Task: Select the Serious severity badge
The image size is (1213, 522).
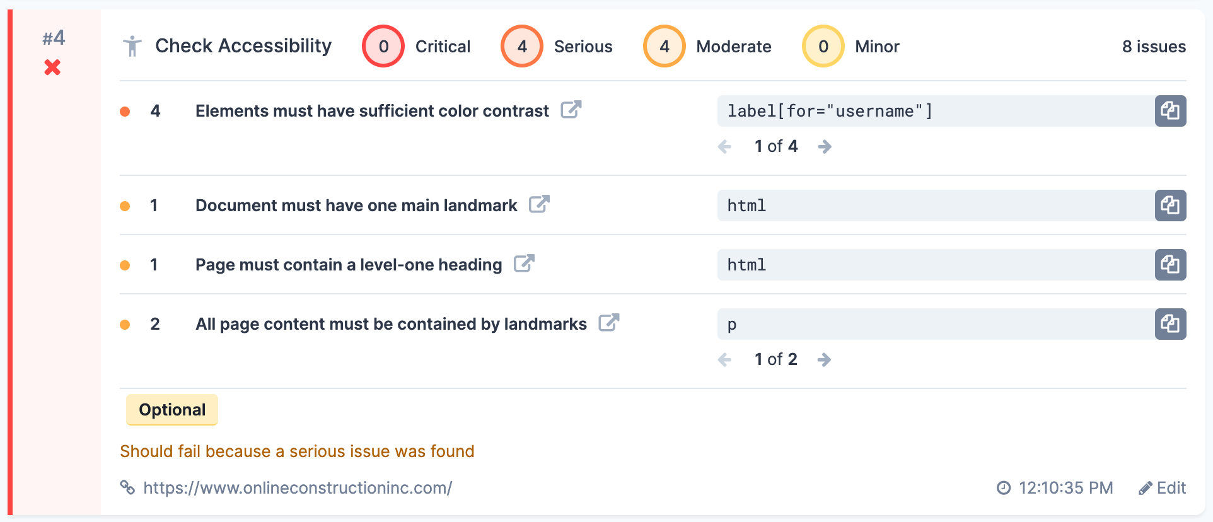Action: (x=522, y=46)
